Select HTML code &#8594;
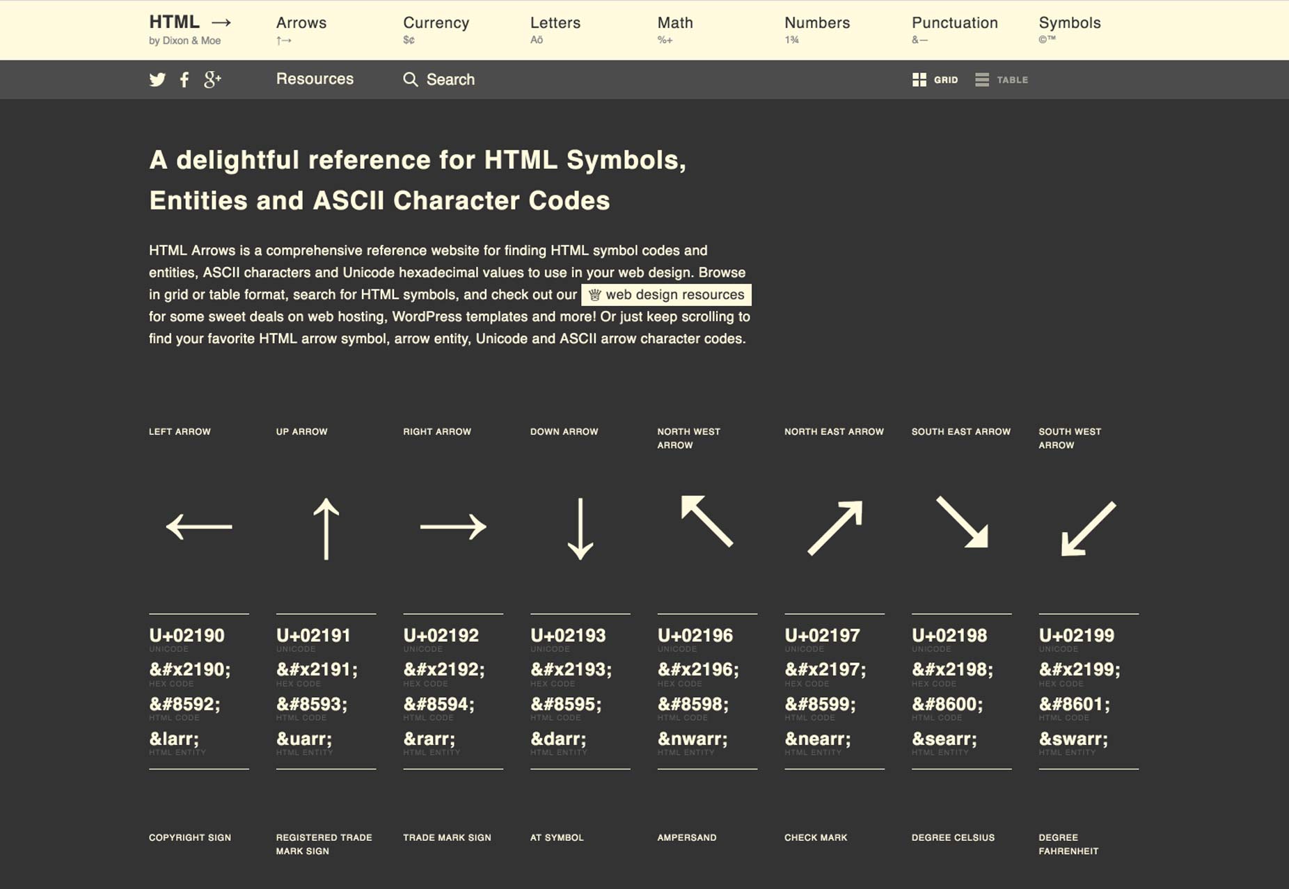The height and width of the screenshot is (889, 1289). tap(439, 704)
